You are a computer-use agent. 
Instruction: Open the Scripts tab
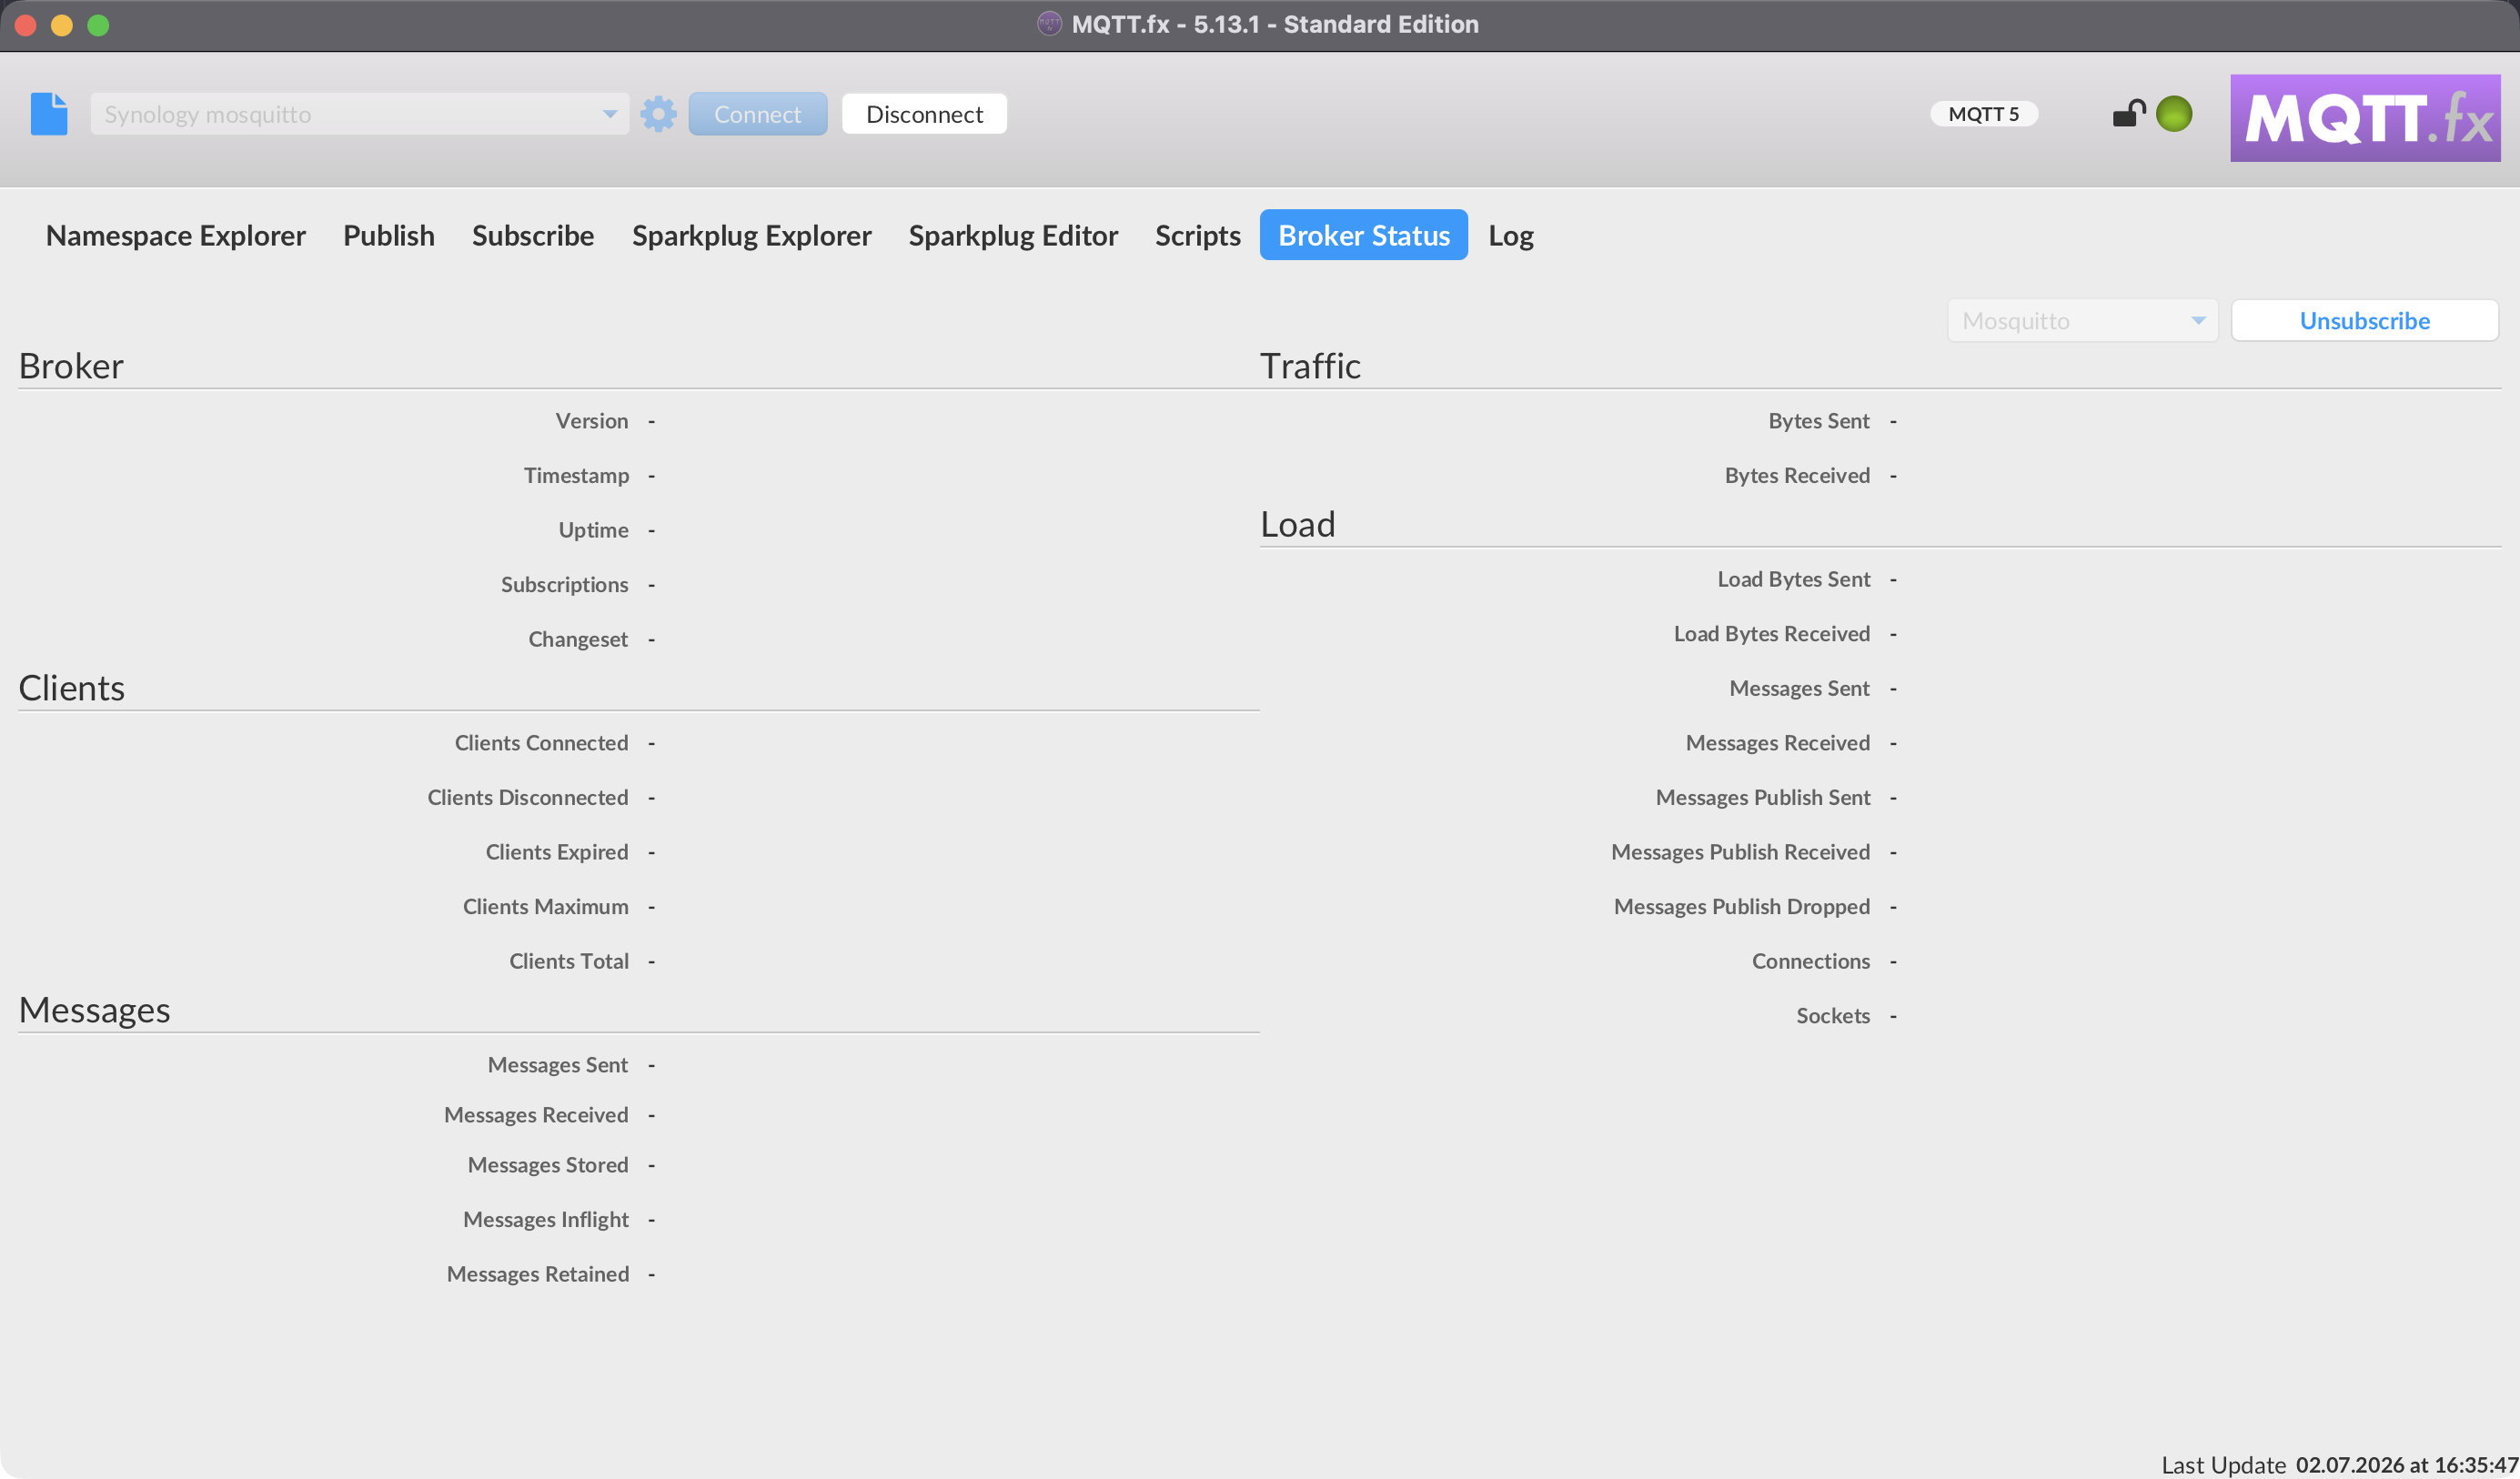pos(1198,235)
